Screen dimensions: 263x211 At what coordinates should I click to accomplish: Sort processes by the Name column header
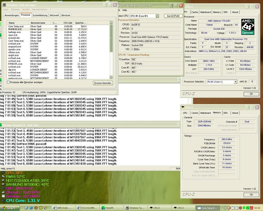click(x=18, y=23)
